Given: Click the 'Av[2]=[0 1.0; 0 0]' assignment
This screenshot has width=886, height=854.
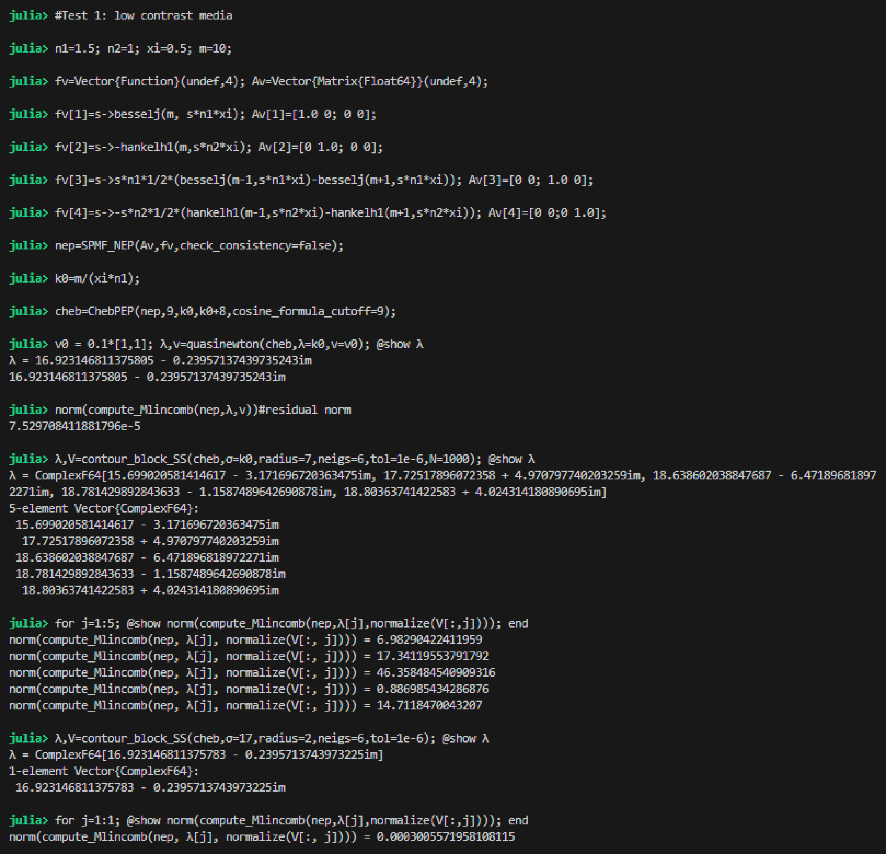Looking at the screenshot, I should 320,147.
